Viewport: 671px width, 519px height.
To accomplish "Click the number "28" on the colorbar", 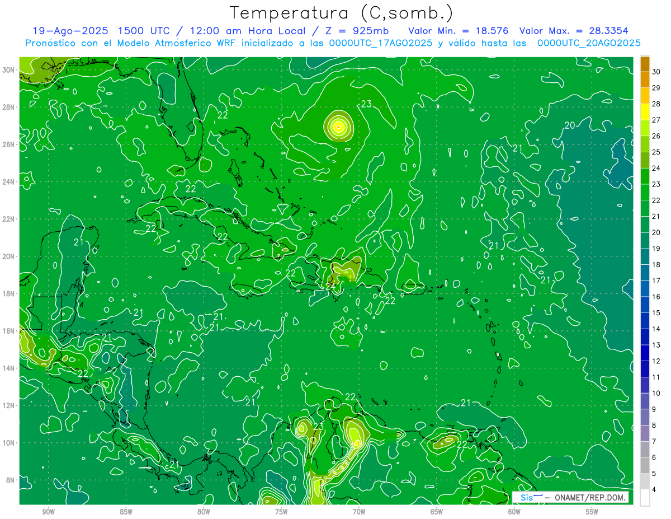I will point(656,104).
